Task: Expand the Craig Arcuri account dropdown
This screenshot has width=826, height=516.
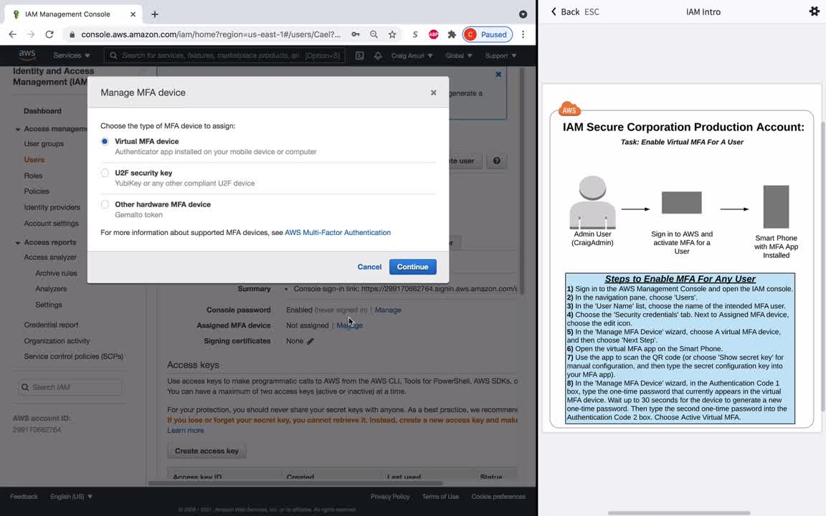Action: [412, 55]
